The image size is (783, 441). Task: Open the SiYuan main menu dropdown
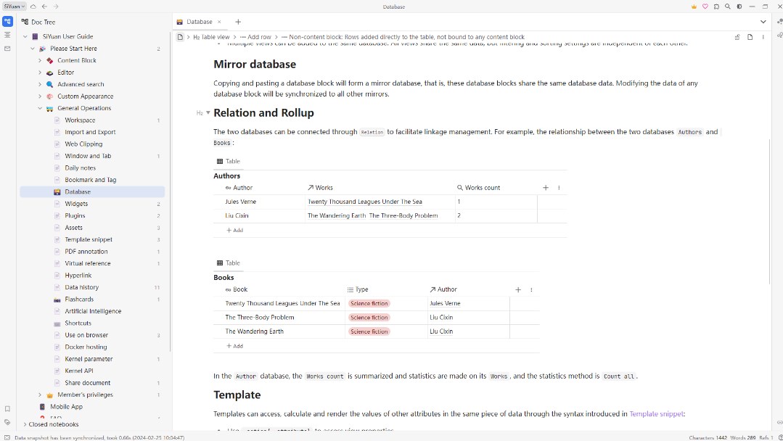[x=14, y=7]
